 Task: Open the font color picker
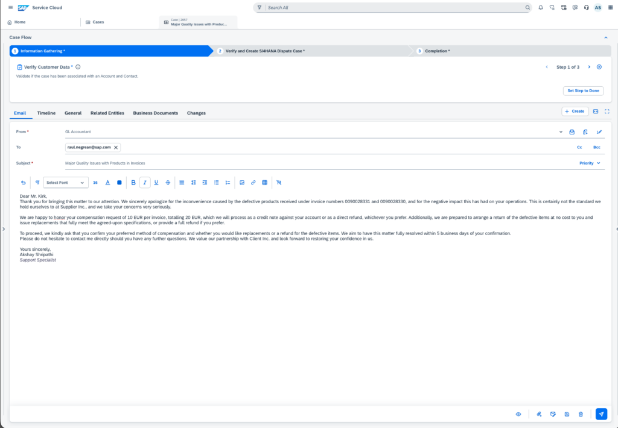click(x=107, y=182)
